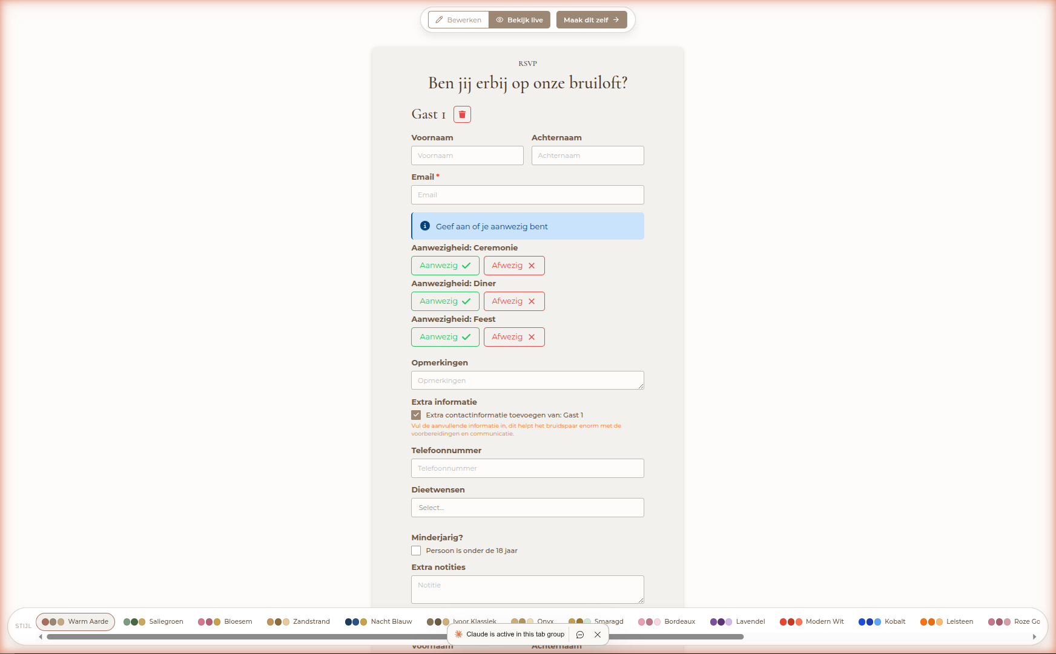Open the Dieetwensen select dropdown
Viewport: 1056px width, 654px height.
[527, 508]
